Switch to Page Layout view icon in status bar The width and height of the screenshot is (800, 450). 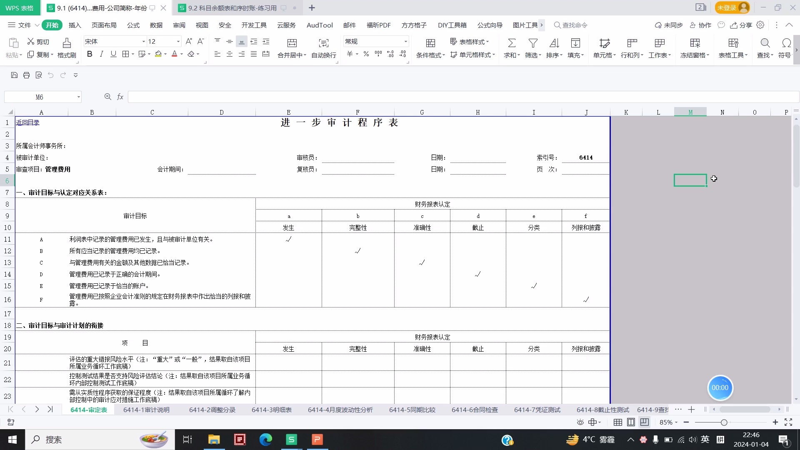631,422
